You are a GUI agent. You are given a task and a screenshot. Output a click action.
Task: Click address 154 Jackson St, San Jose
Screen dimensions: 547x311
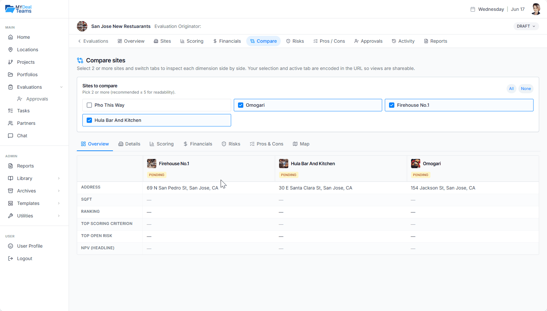443,188
